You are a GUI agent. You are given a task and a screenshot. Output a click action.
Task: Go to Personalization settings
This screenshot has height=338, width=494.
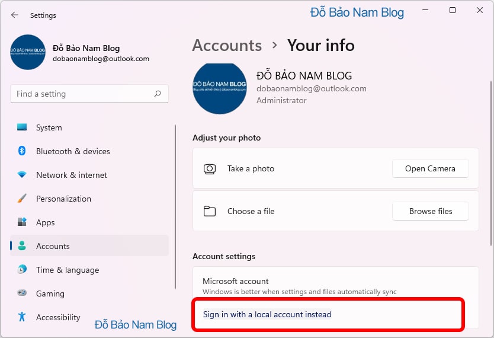point(89,199)
